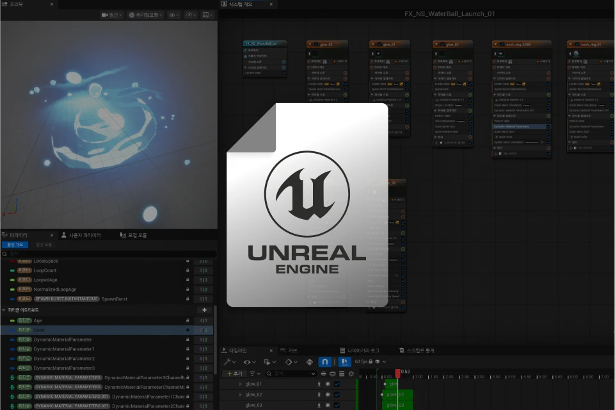Screen dimensions: 615x410
Task: Click the auto-key diamond icon in timeline toolbar
Action: tap(310, 362)
